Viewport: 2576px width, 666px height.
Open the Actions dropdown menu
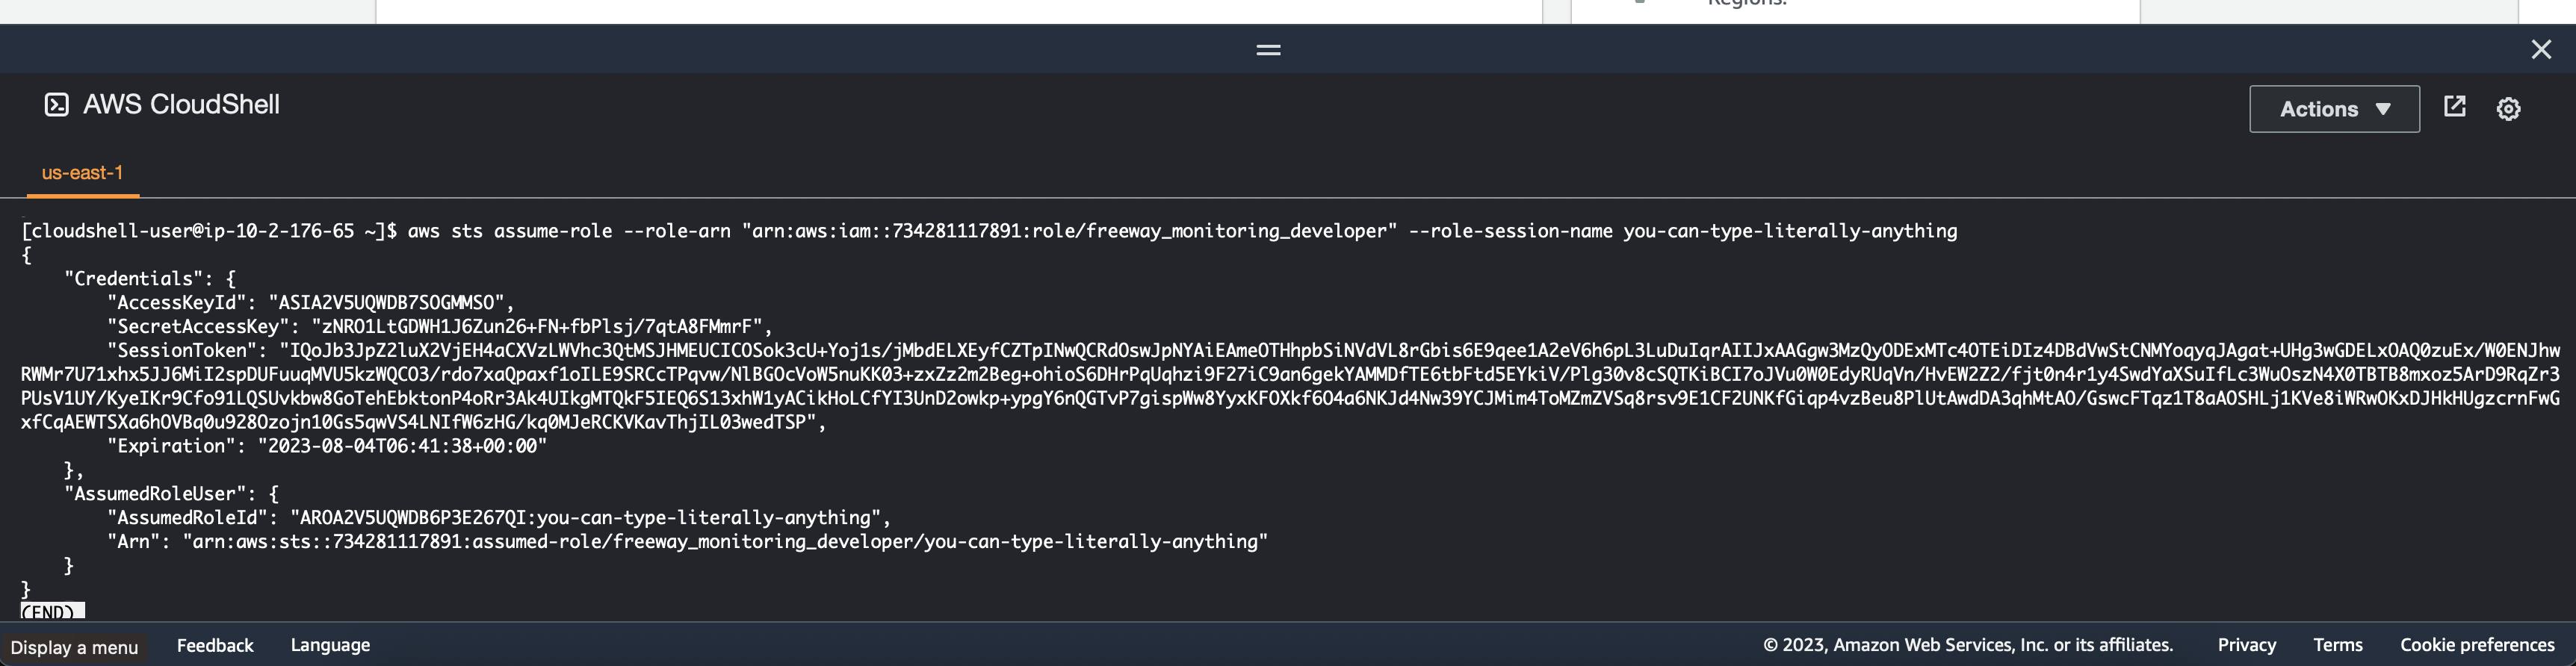2334,109
